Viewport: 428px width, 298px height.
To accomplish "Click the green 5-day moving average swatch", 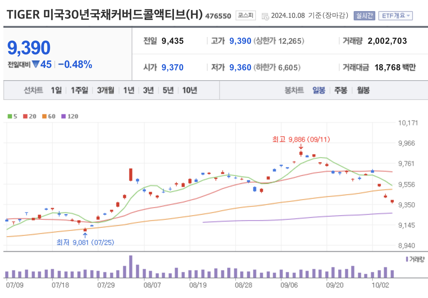I will pyautogui.click(x=10, y=116).
